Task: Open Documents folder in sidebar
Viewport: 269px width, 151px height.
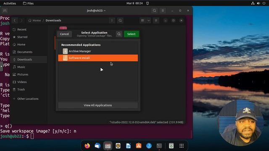Action: (x=29, y=52)
